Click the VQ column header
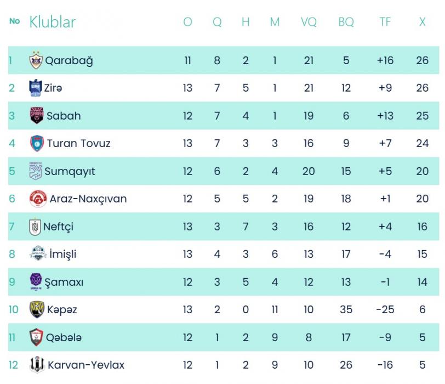The height and width of the screenshot is (384, 445). point(309,22)
